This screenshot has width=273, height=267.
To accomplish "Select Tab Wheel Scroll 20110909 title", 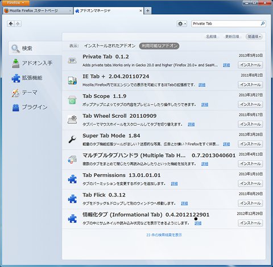I will click(119, 116).
